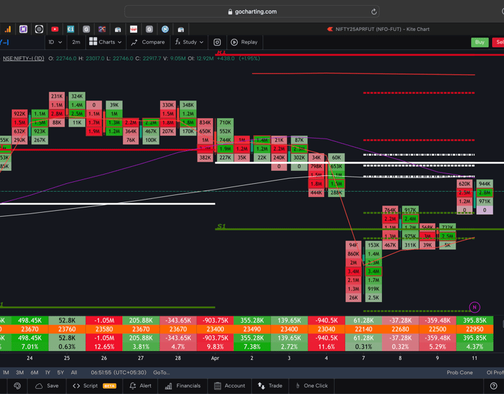The image size is (504, 394).
Task: Click the red Sell button
Action: pos(498,42)
